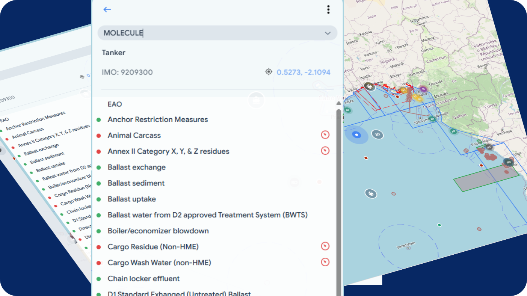Open the three-dot options menu
Image resolution: width=527 pixels, height=296 pixels.
328,9
